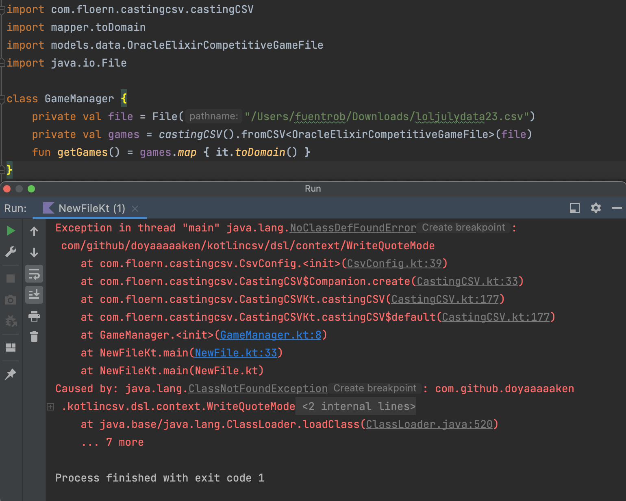
Task: Toggle scroll to end of console
Action: pos(34,295)
